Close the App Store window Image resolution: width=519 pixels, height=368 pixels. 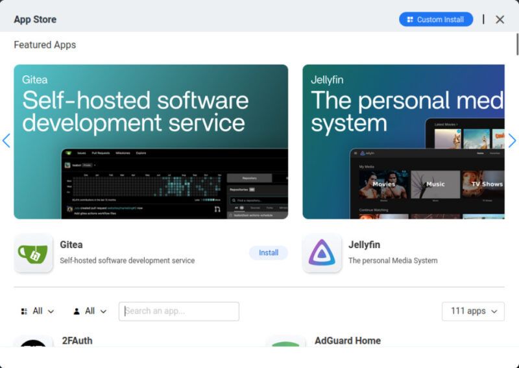point(500,19)
